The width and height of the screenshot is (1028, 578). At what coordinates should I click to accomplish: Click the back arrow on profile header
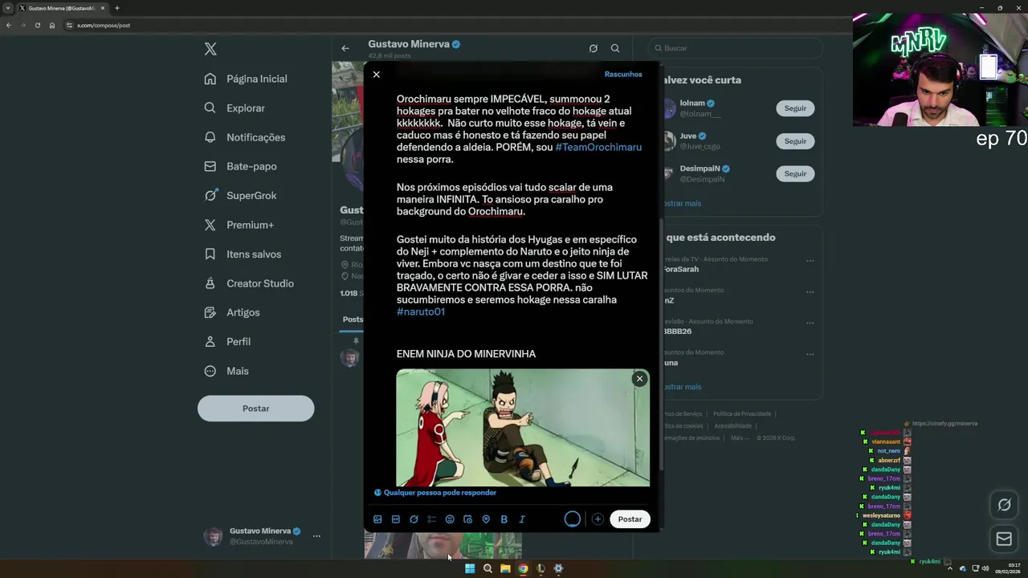coord(345,48)
